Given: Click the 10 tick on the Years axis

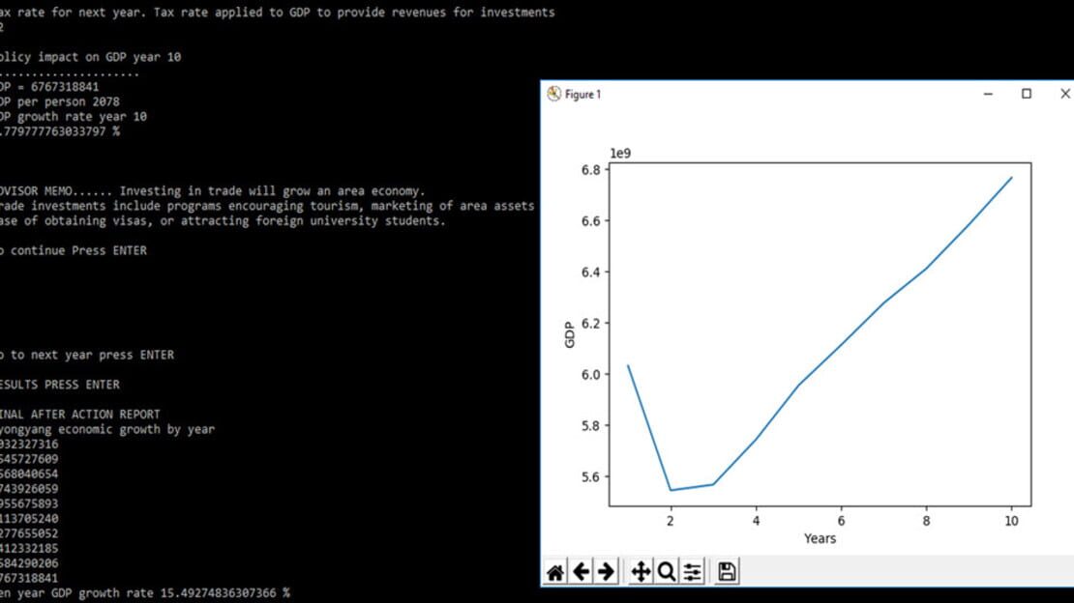Looking at the screenshot, I should click(1012, 521).
